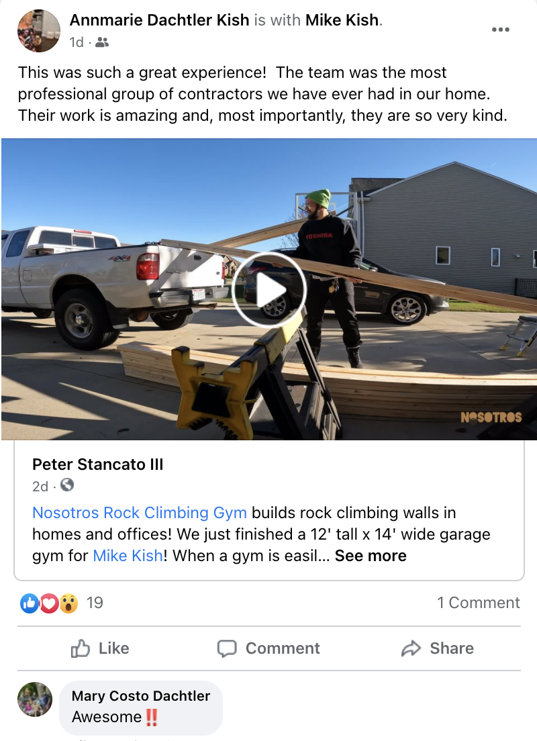Open the 1 Comment count link
The width and height of the screenshot is (537, 741).
pyautogui.click(x=478, y=603)
